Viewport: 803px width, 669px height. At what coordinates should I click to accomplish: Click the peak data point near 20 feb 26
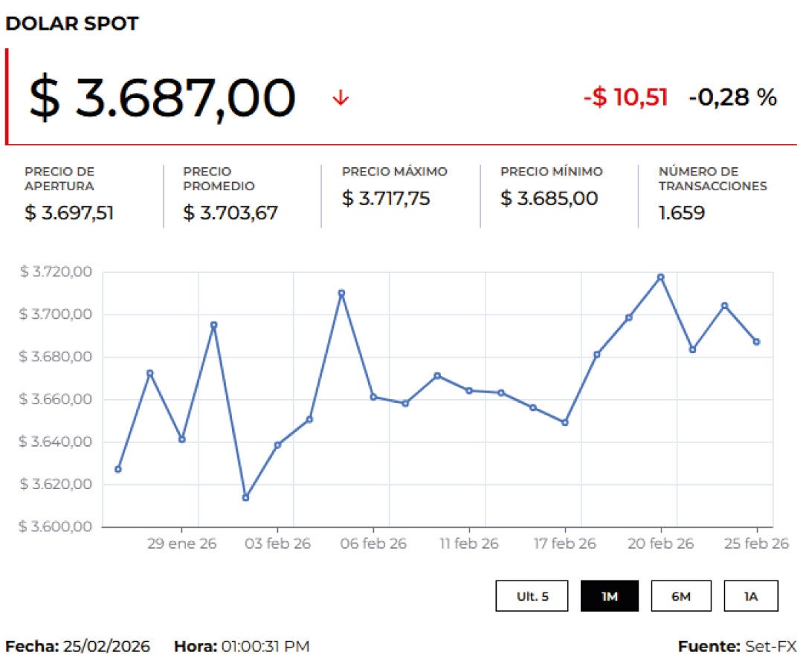point(660,277)
